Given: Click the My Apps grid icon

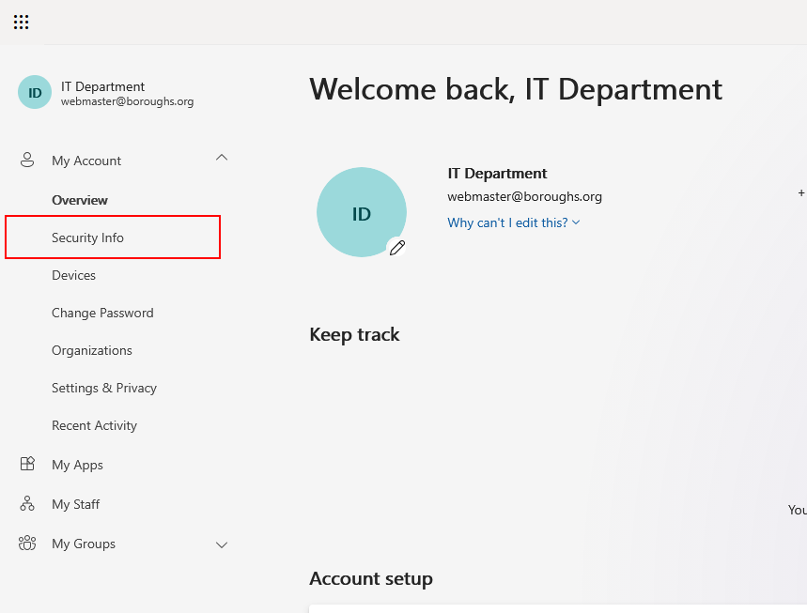Looking at the screenshot, I should coord(27,465).
